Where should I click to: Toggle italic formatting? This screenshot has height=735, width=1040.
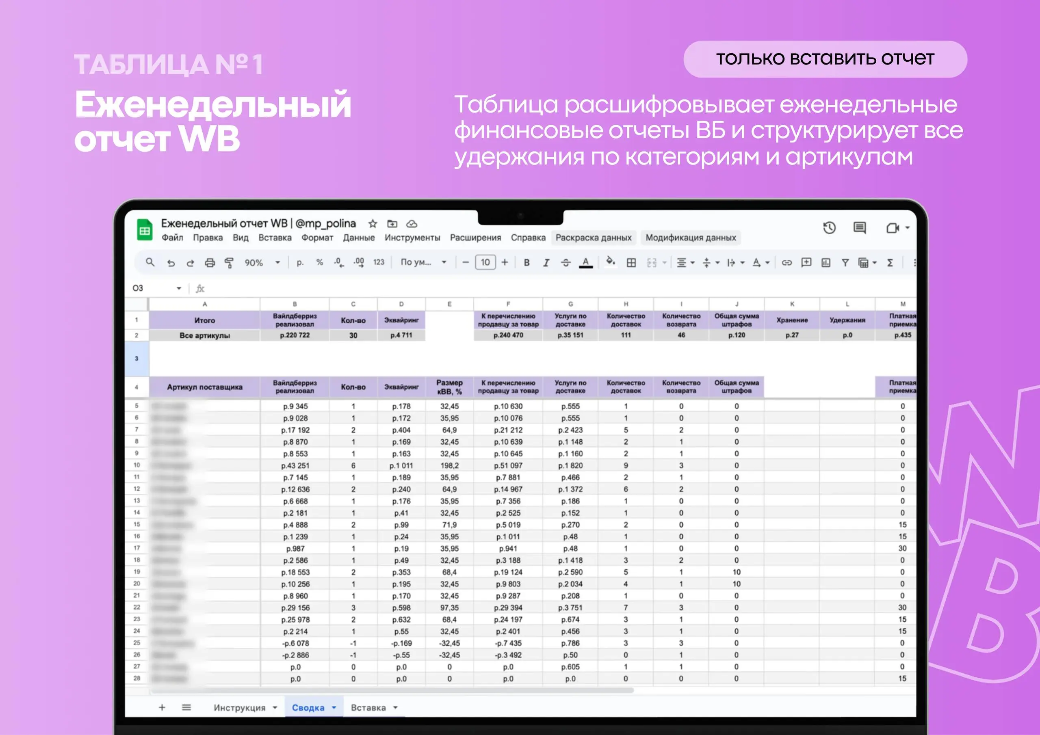(x=546, y=263)
